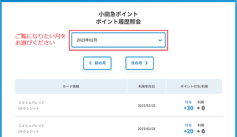Click the +20 granted points value
This screenshot has height=137, width=237.
[x=188, y=131]
